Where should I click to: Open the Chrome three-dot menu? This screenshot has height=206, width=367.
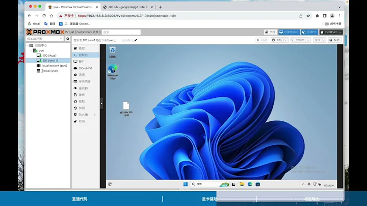[x=339, y=16]
